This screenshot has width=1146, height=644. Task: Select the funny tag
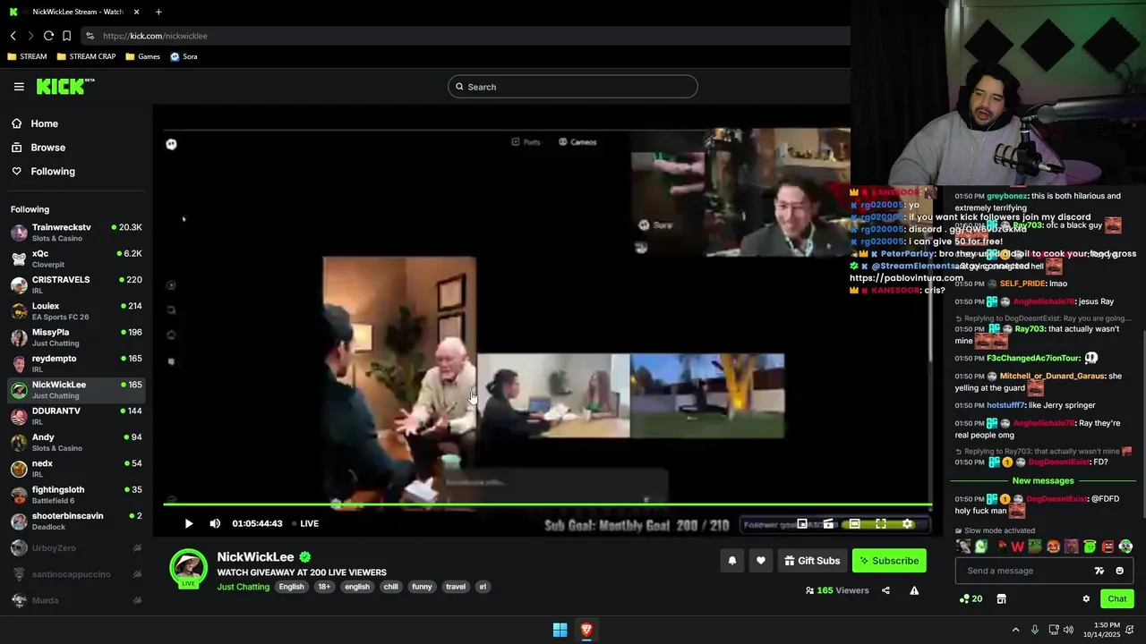422,587
